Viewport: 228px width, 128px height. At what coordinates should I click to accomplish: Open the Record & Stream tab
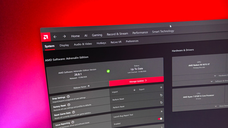(117, 34)
